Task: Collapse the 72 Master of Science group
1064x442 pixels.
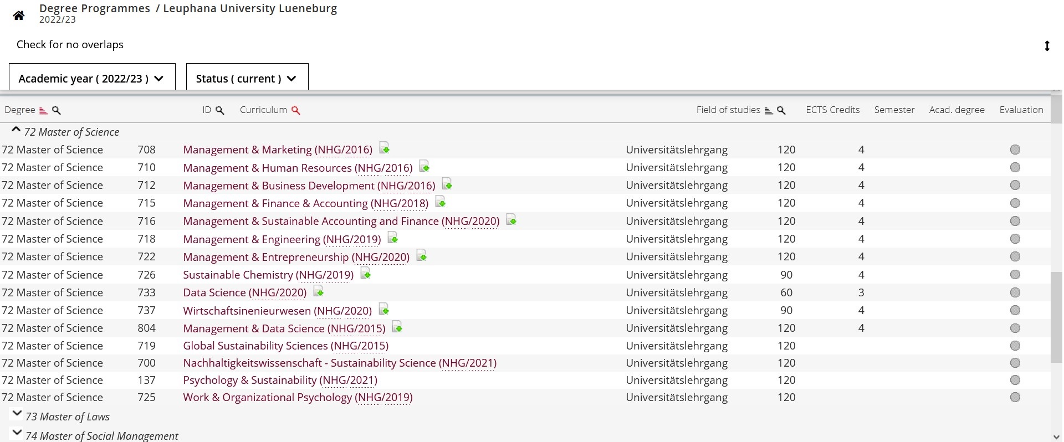Action: tap(16, 130)
